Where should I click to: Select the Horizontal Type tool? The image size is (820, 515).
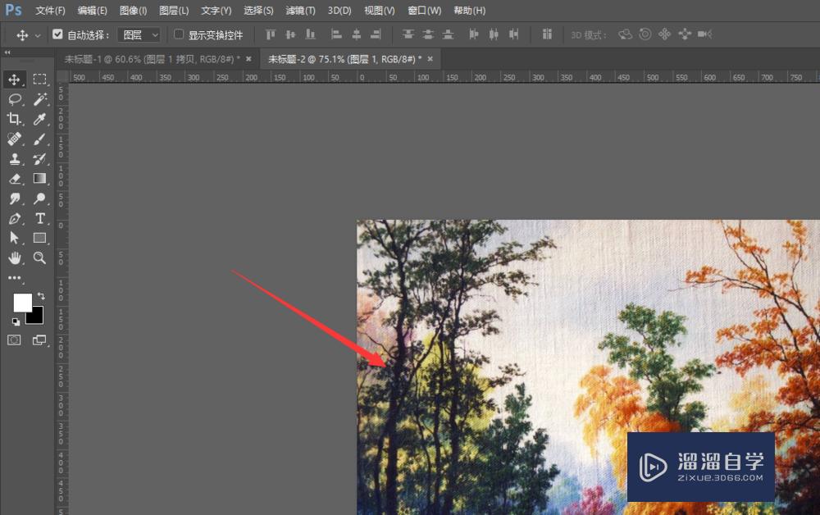39,219
